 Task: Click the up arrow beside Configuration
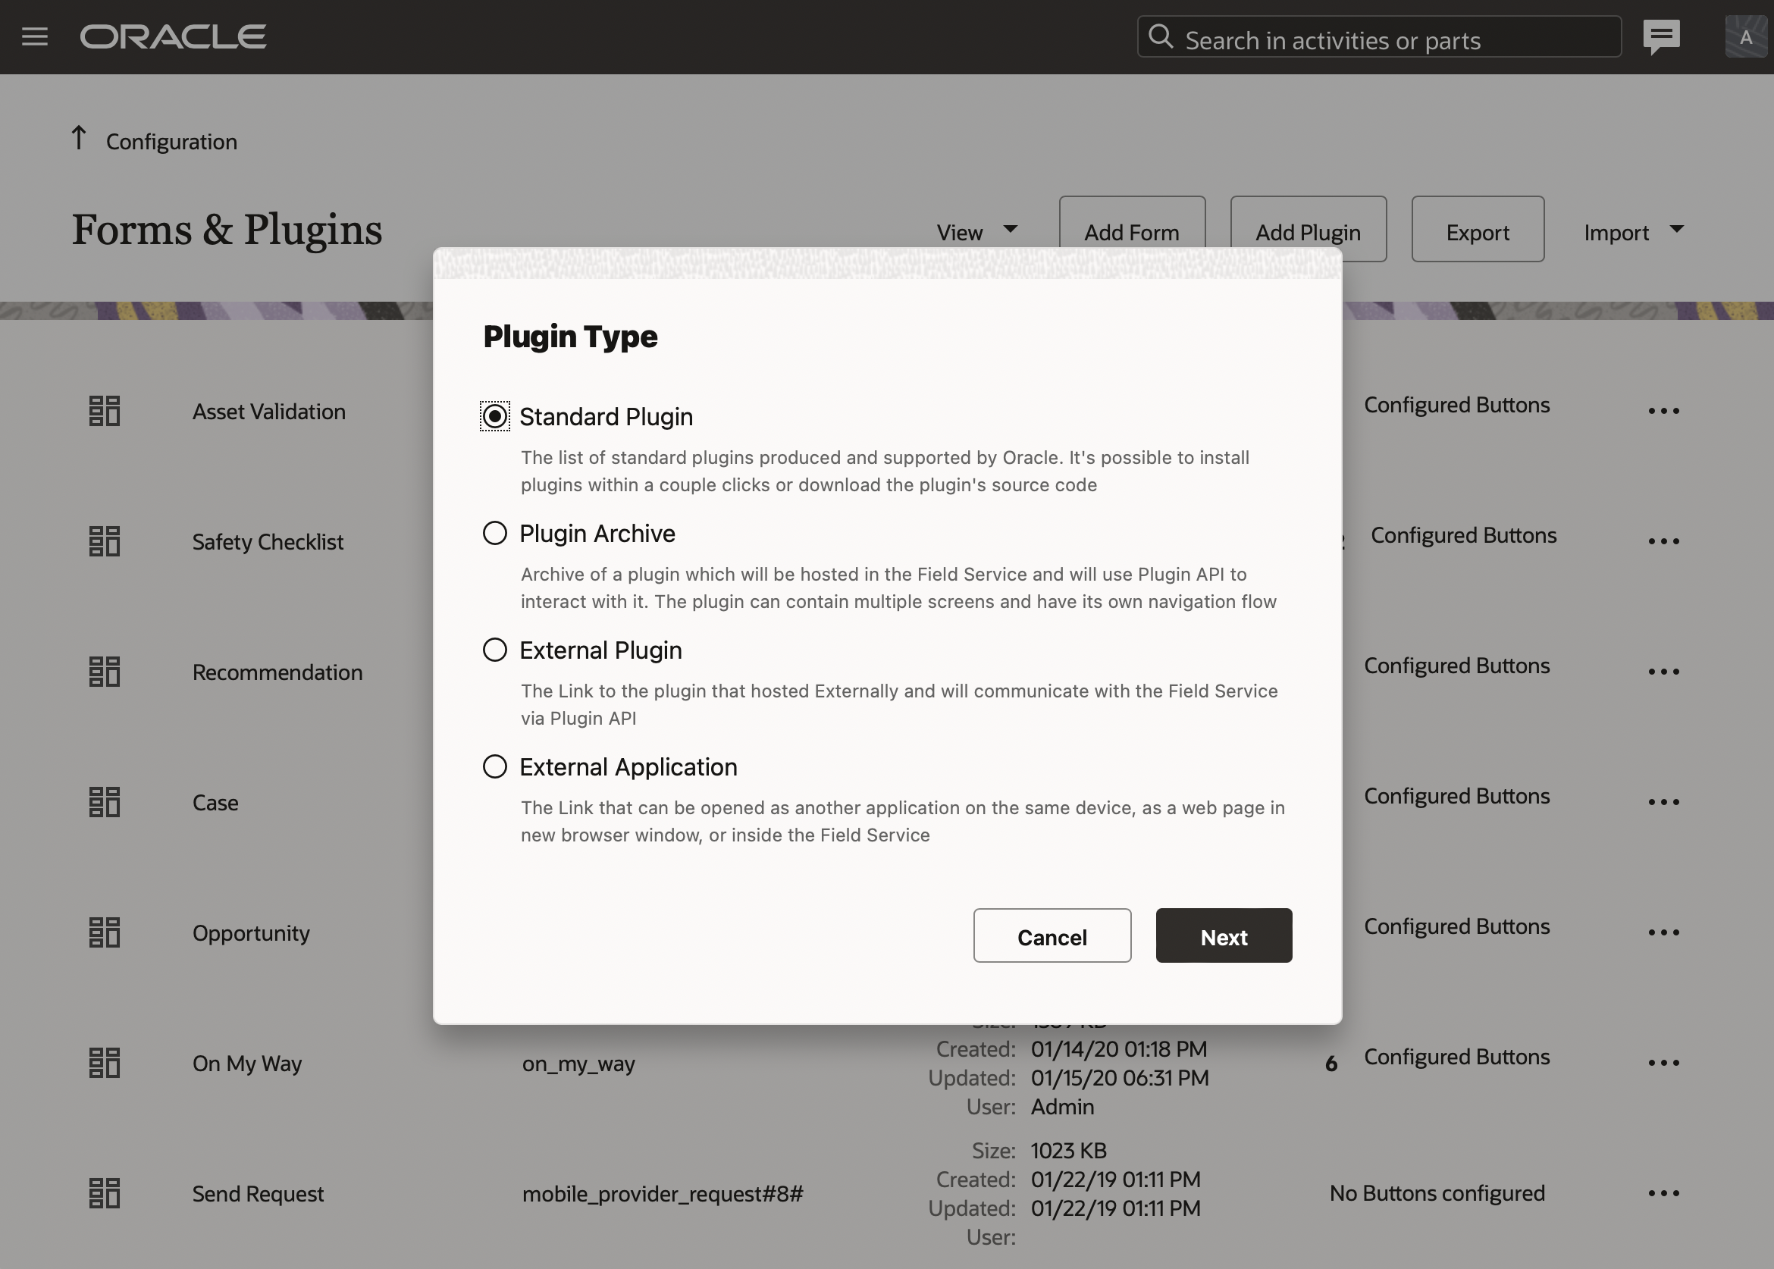(x=78, y=138)
